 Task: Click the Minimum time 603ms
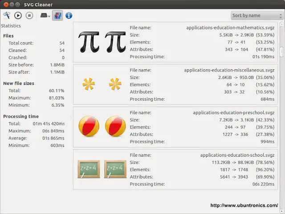click(x=57, y=145)
